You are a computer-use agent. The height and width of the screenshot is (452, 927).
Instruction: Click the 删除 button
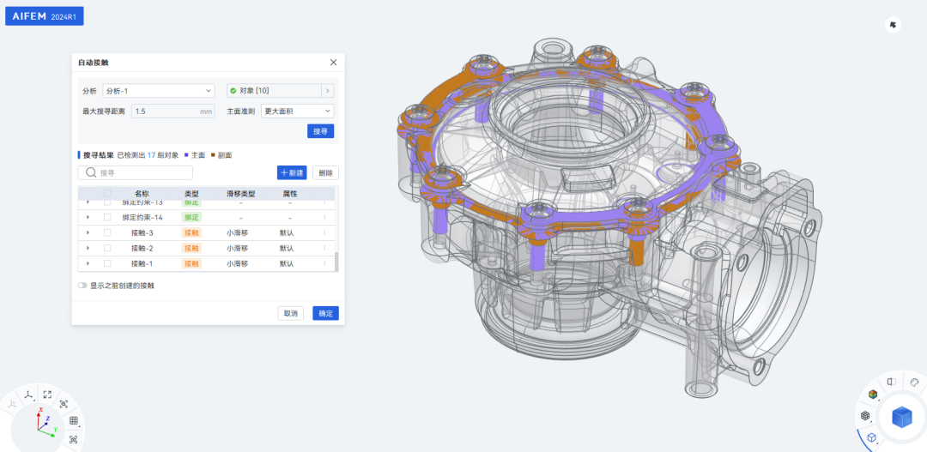pyautogui.click(x=326, y=172)
